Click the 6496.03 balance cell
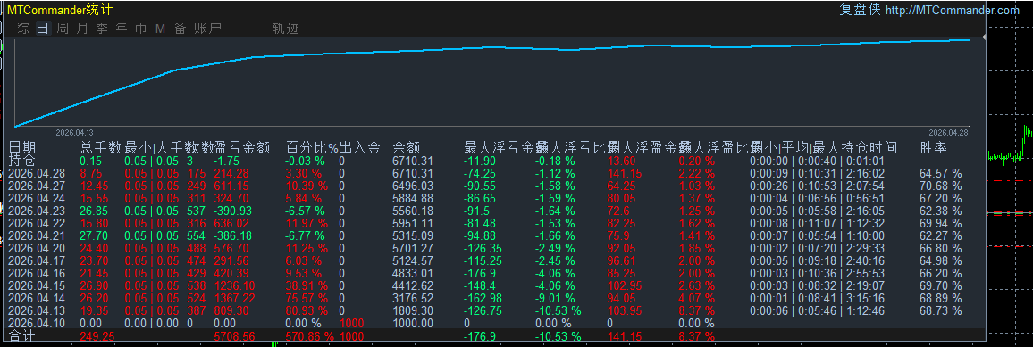 tap(413, 186)
